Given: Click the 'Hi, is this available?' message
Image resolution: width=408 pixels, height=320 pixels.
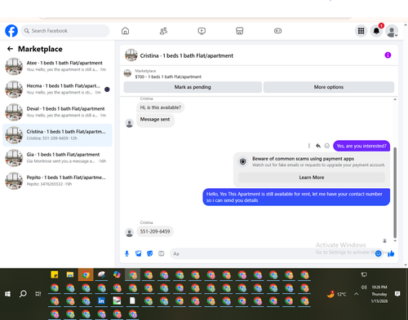Looking at the screenshot, I should [161, 107].
